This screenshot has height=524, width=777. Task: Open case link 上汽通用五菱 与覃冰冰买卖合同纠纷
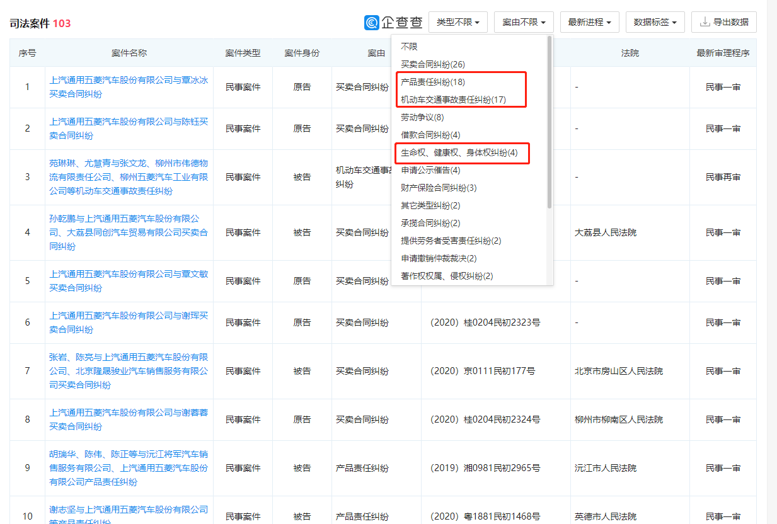click(129, 87)
